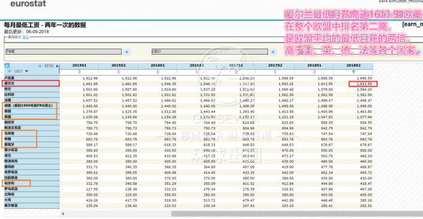The height and width of the screenshot is (219, 423).
Task: Click the 380.16 cell under 2018S2
Action: pyautogui.click(x=366, y=200)
